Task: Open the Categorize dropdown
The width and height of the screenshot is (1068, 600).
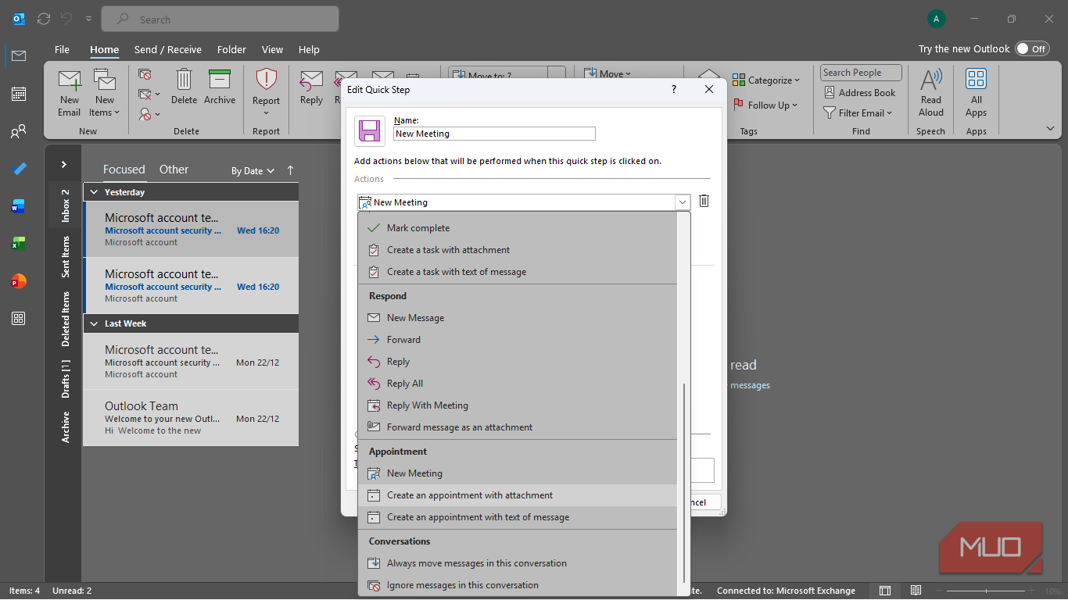Action: [x=767, y=80]
